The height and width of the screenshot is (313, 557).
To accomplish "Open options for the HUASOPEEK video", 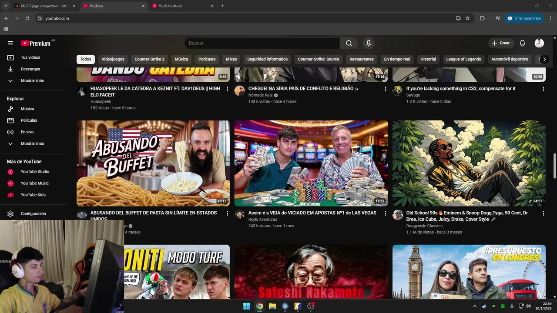I will coord(227,89).
